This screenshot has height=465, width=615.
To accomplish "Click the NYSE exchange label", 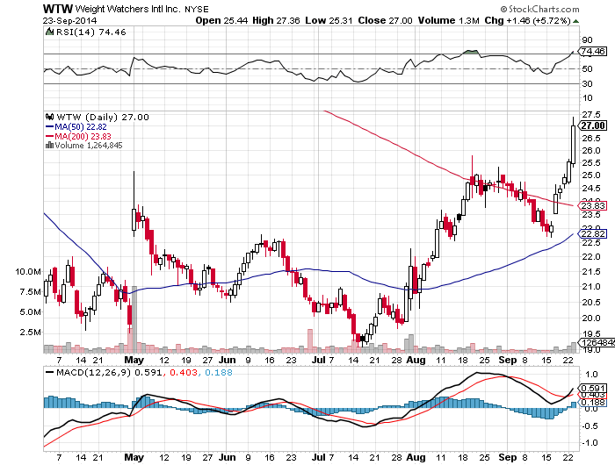I will tap(197, 9).
